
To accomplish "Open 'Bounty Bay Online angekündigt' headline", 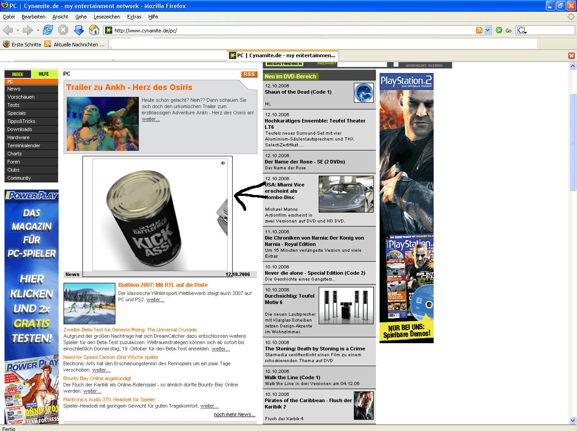I will click(97, 378).
